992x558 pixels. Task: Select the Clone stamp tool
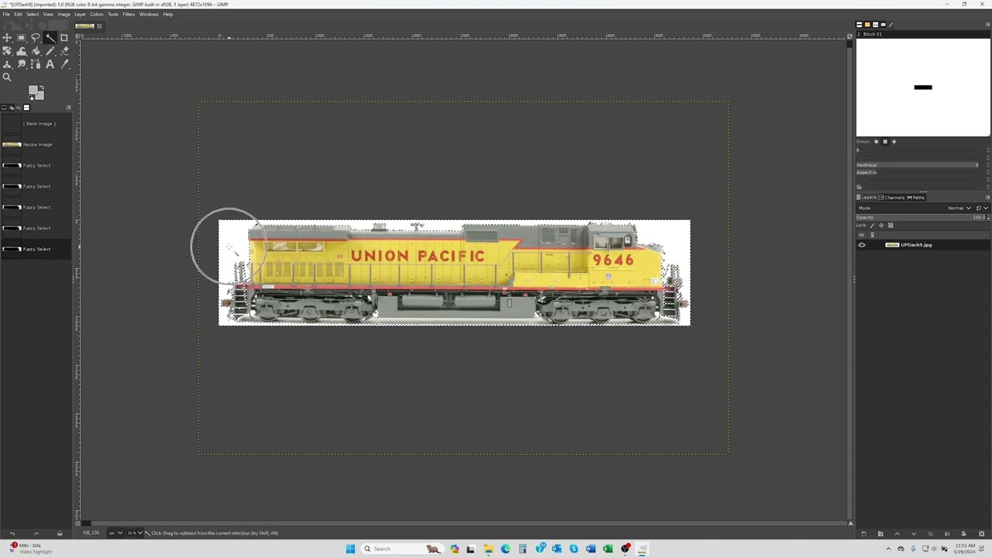point(7,64)
